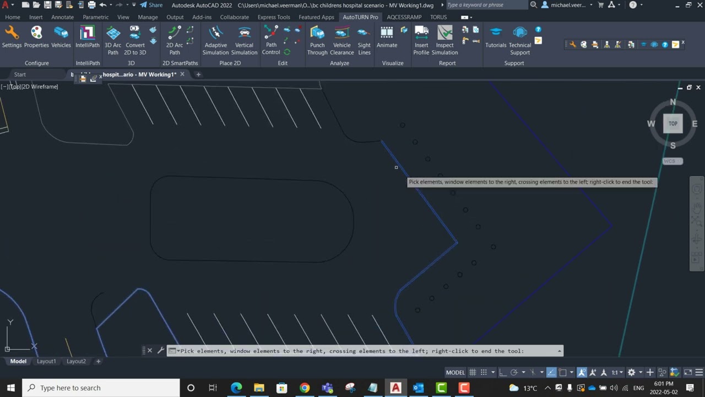
Task: Toggle polar tracking
Action: tap(514, 372)
